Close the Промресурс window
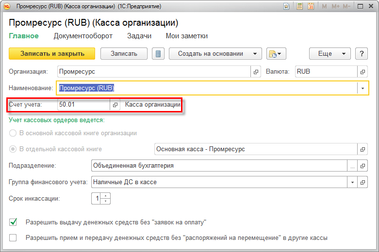The width and height of the screenshot is (379, 252). pos(371,6)
